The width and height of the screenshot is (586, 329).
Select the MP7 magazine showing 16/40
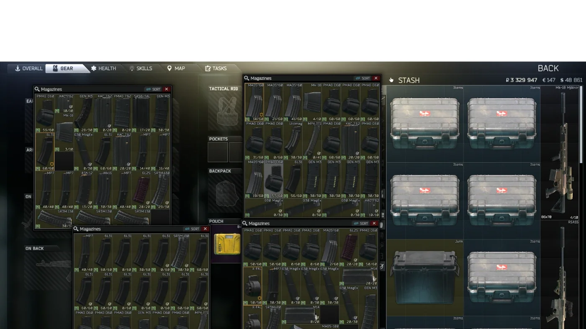click(161, 152)
